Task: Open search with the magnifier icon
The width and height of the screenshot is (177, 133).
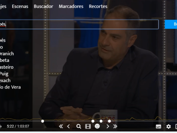Action: (x=79, y=126)
